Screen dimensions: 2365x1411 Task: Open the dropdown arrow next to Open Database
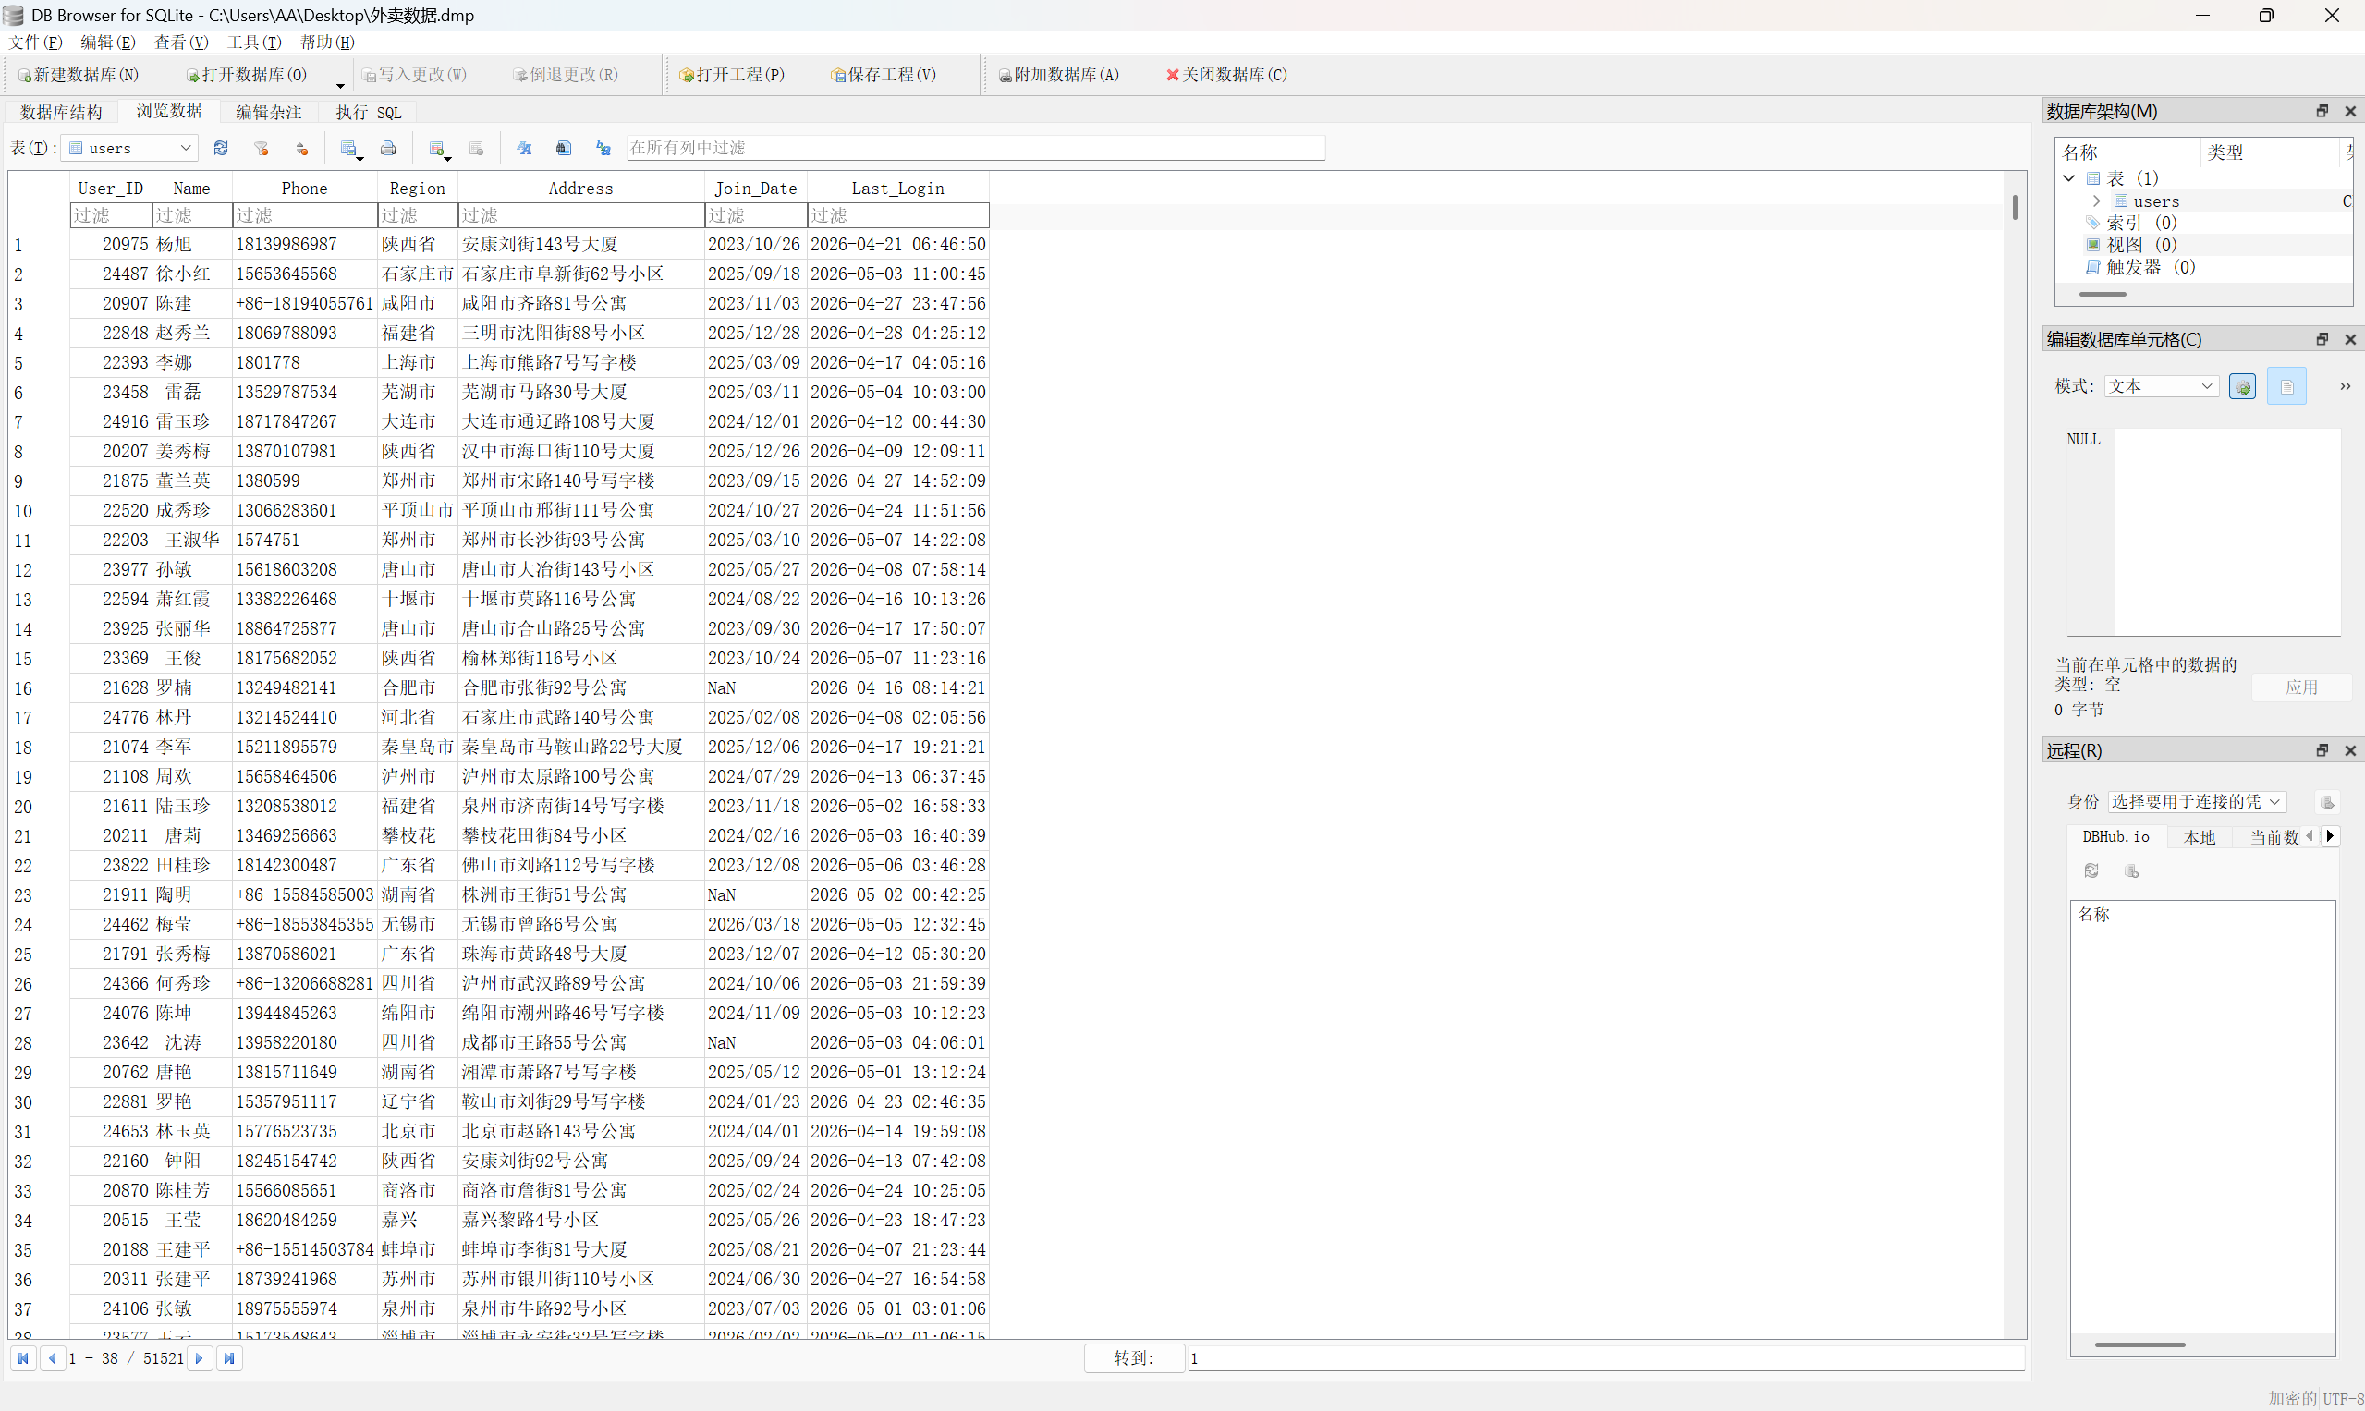pos(340,85)
